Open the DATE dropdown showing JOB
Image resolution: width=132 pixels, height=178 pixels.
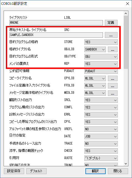(x=101, y=136)
